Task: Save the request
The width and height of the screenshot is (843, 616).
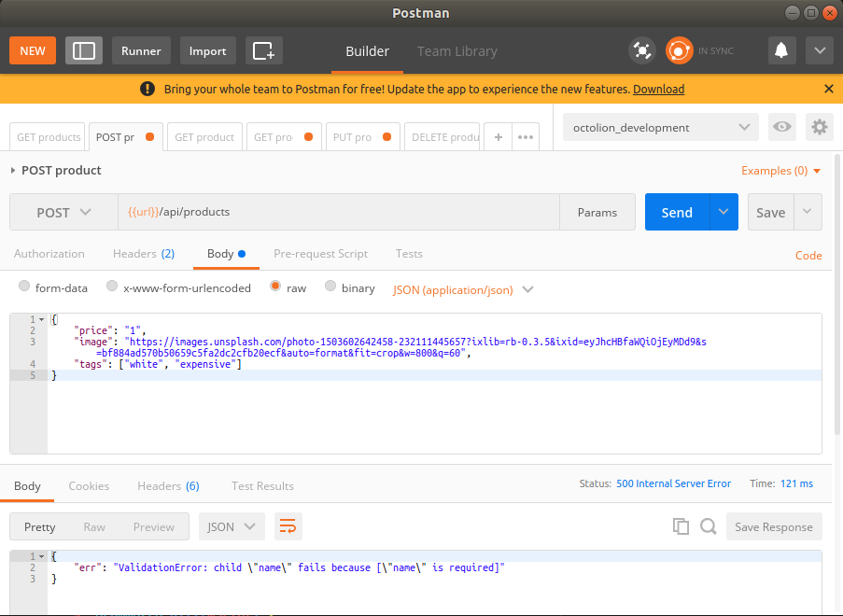Action: [770, 212]
